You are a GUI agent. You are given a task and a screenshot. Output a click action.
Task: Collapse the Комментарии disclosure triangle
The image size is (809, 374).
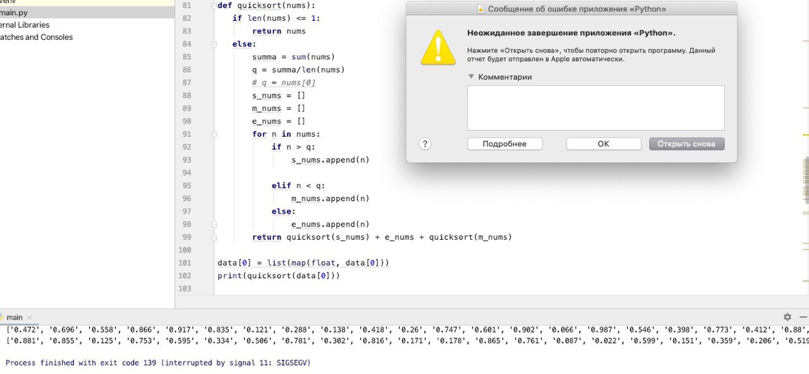[471, 77]
